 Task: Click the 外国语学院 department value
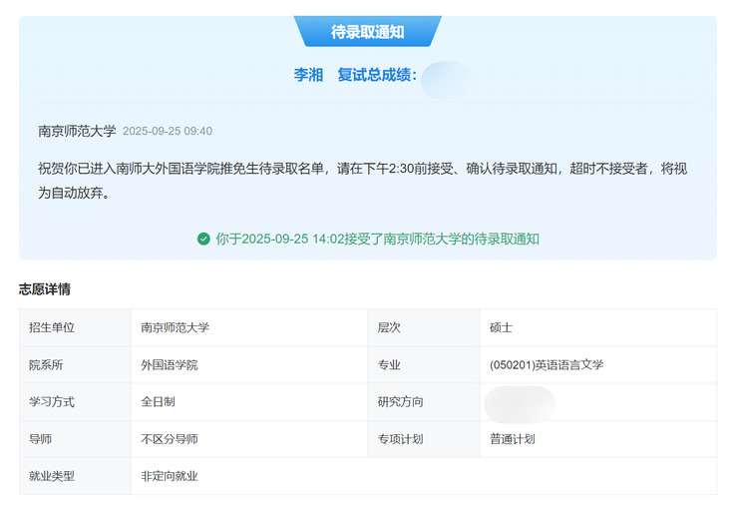[x=169, y=364]
